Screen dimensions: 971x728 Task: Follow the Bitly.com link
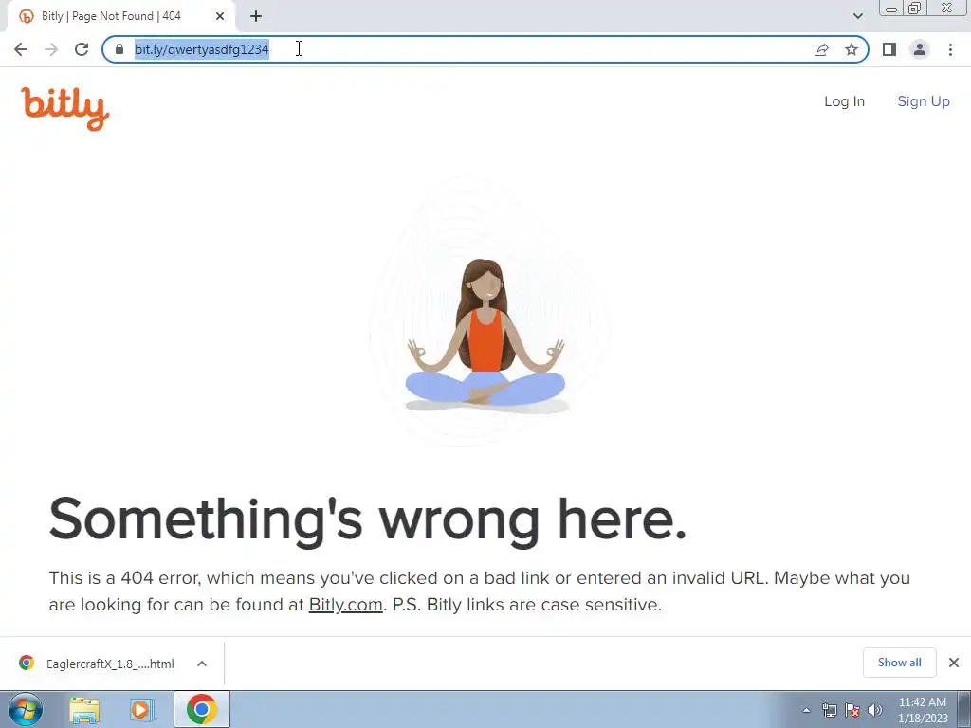tap(345, 605)
